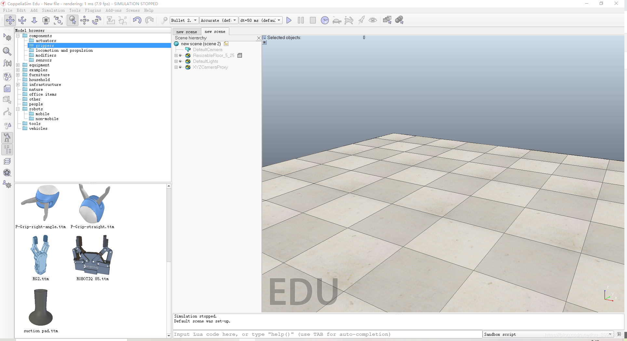Open the page selector icon

click(x=387, y=20)
